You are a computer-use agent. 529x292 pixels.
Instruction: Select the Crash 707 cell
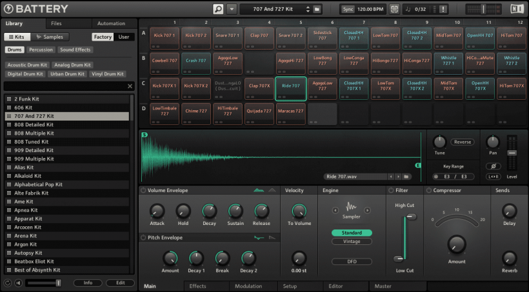(196, 63)
